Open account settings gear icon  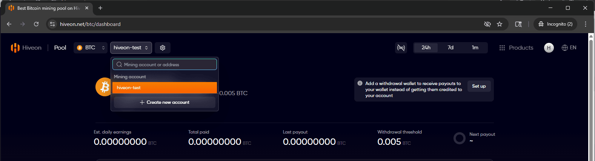coord(163,48)
